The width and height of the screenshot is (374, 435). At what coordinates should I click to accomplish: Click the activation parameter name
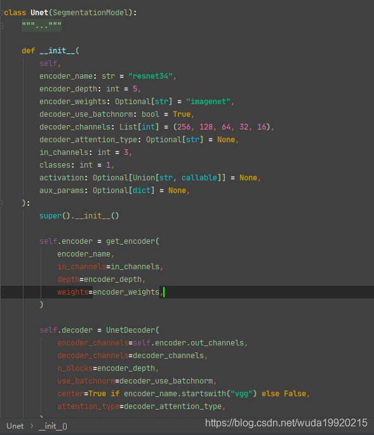click(62, 178)
